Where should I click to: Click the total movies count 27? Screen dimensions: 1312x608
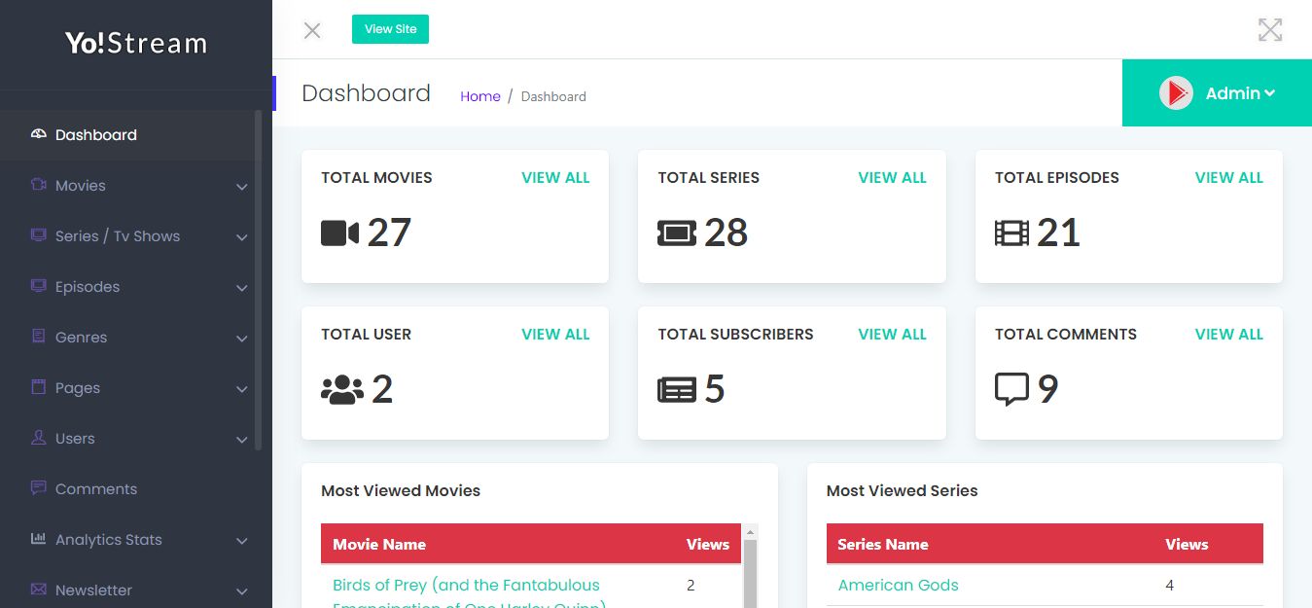pos(389,233)
